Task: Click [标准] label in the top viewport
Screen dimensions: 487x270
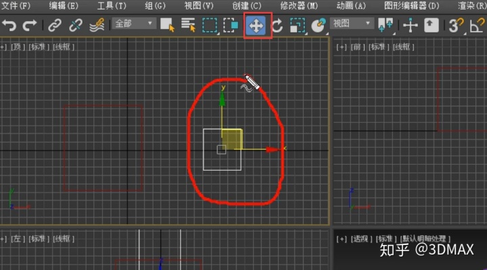Action: click(39, 47)
